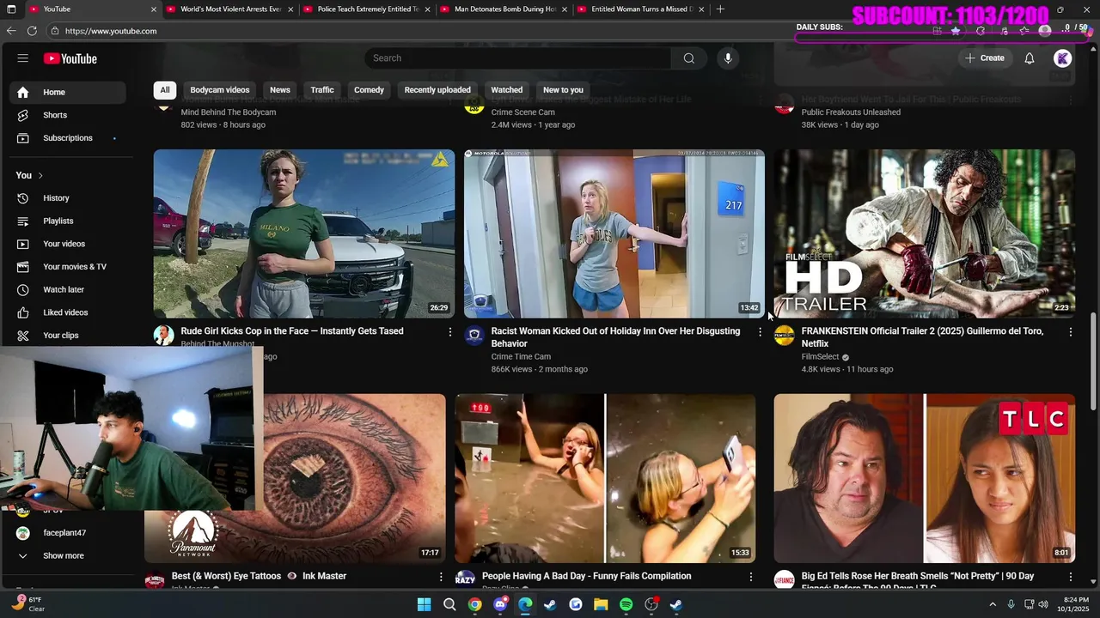The height and width of the screenshot is (618, 1100).
Task: Select the News filter chip
Action: pyautogui.click(x=280, y=90)
